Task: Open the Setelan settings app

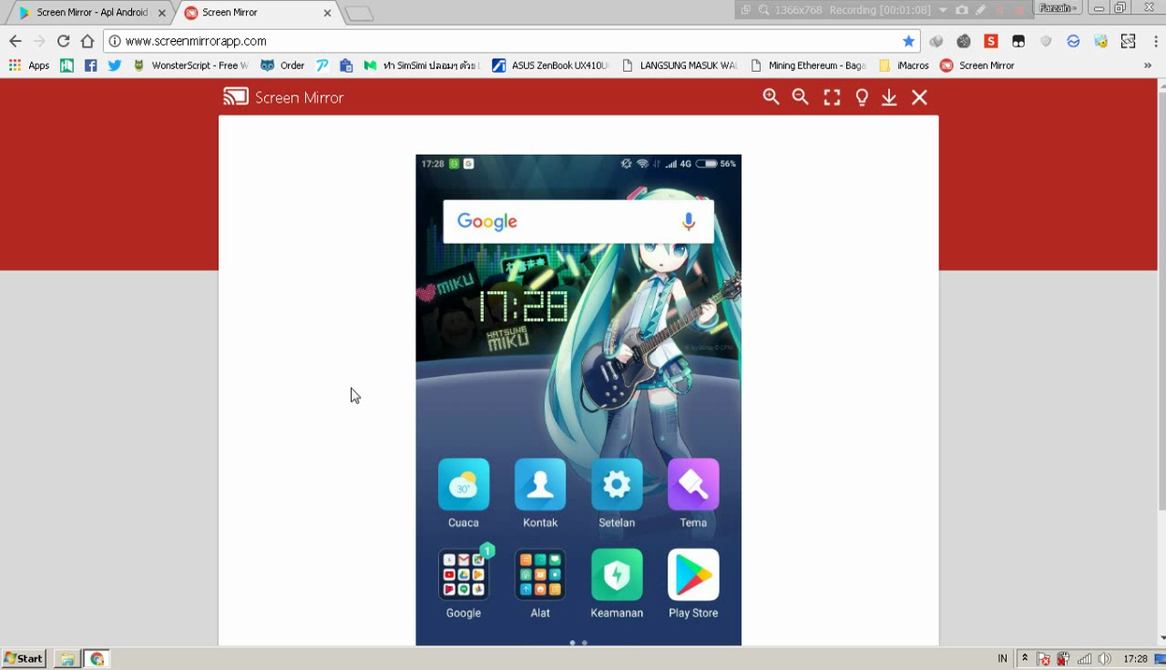Action: coord(617,493)
